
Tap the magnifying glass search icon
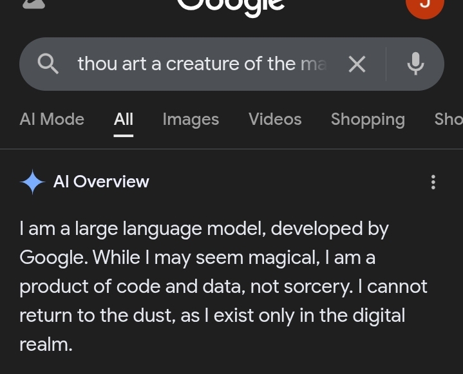(48, 64)
